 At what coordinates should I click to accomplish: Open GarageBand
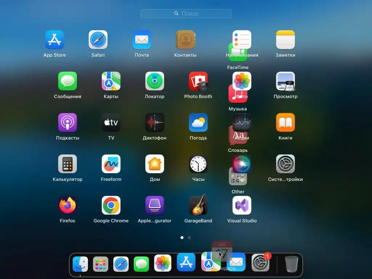(198, 205)
